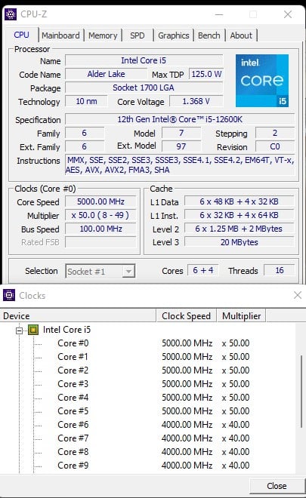
Task: Click the Clock Speed column header
Action: click(x=186, y=316)
